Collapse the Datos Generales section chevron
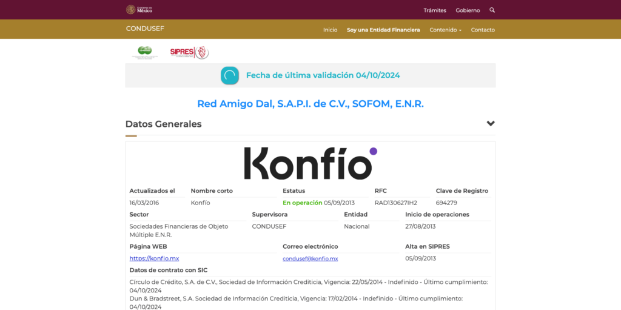Screen dimensions: 621x310 point(491,124)
